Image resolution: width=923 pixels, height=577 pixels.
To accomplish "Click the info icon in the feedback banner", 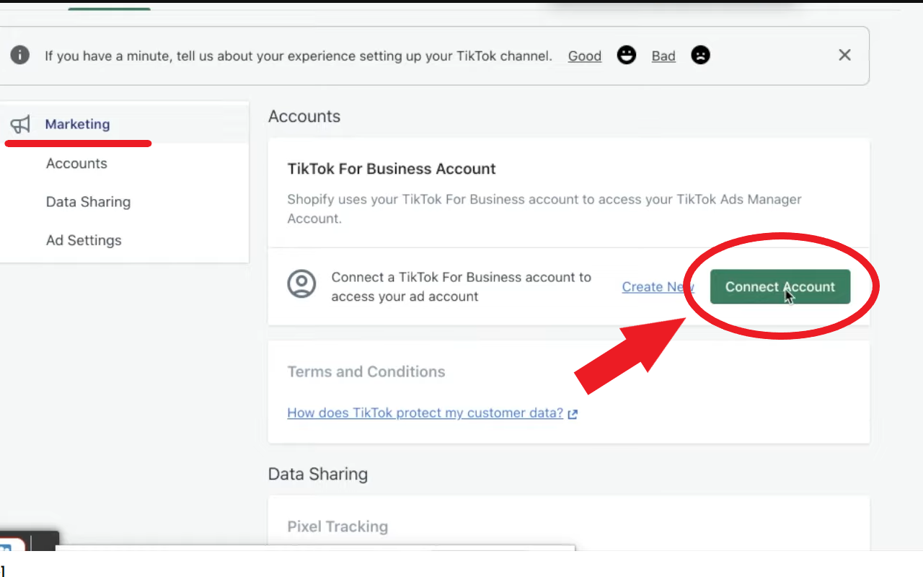I will tap(20, 56).
